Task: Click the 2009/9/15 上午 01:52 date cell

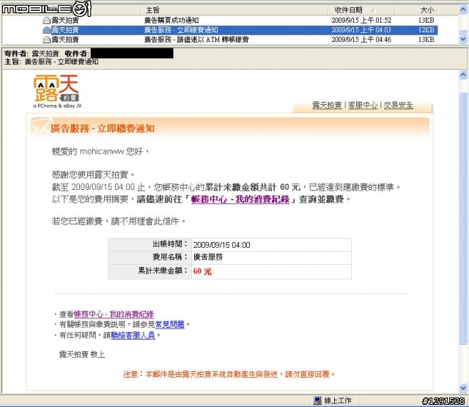Action: [x=361, y=21]
